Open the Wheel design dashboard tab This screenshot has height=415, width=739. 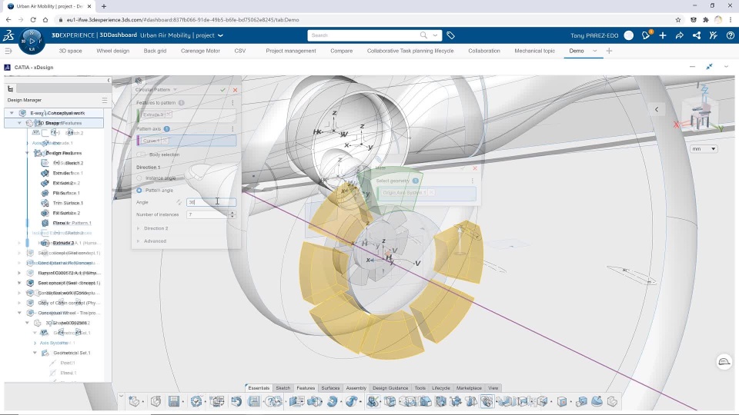point(112,51)
